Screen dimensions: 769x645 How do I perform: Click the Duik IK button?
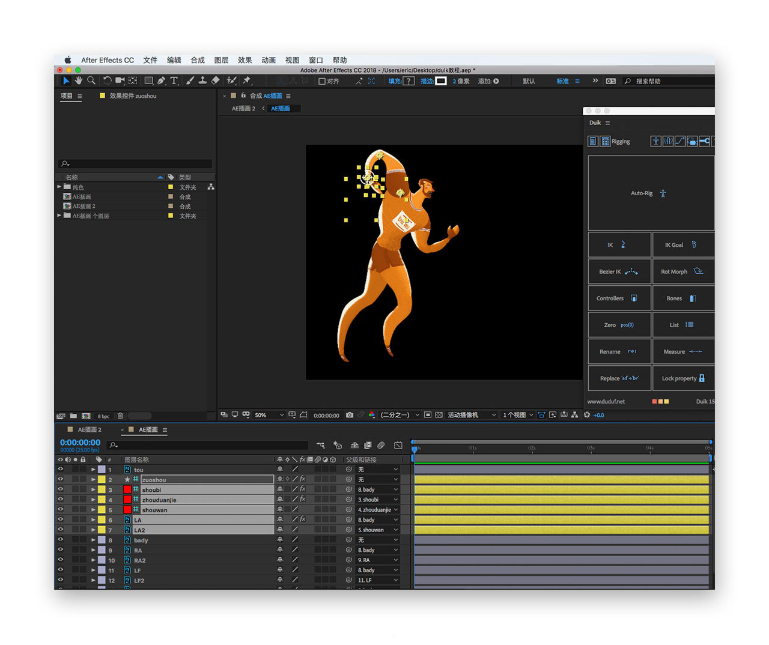(x=619, y=245)
